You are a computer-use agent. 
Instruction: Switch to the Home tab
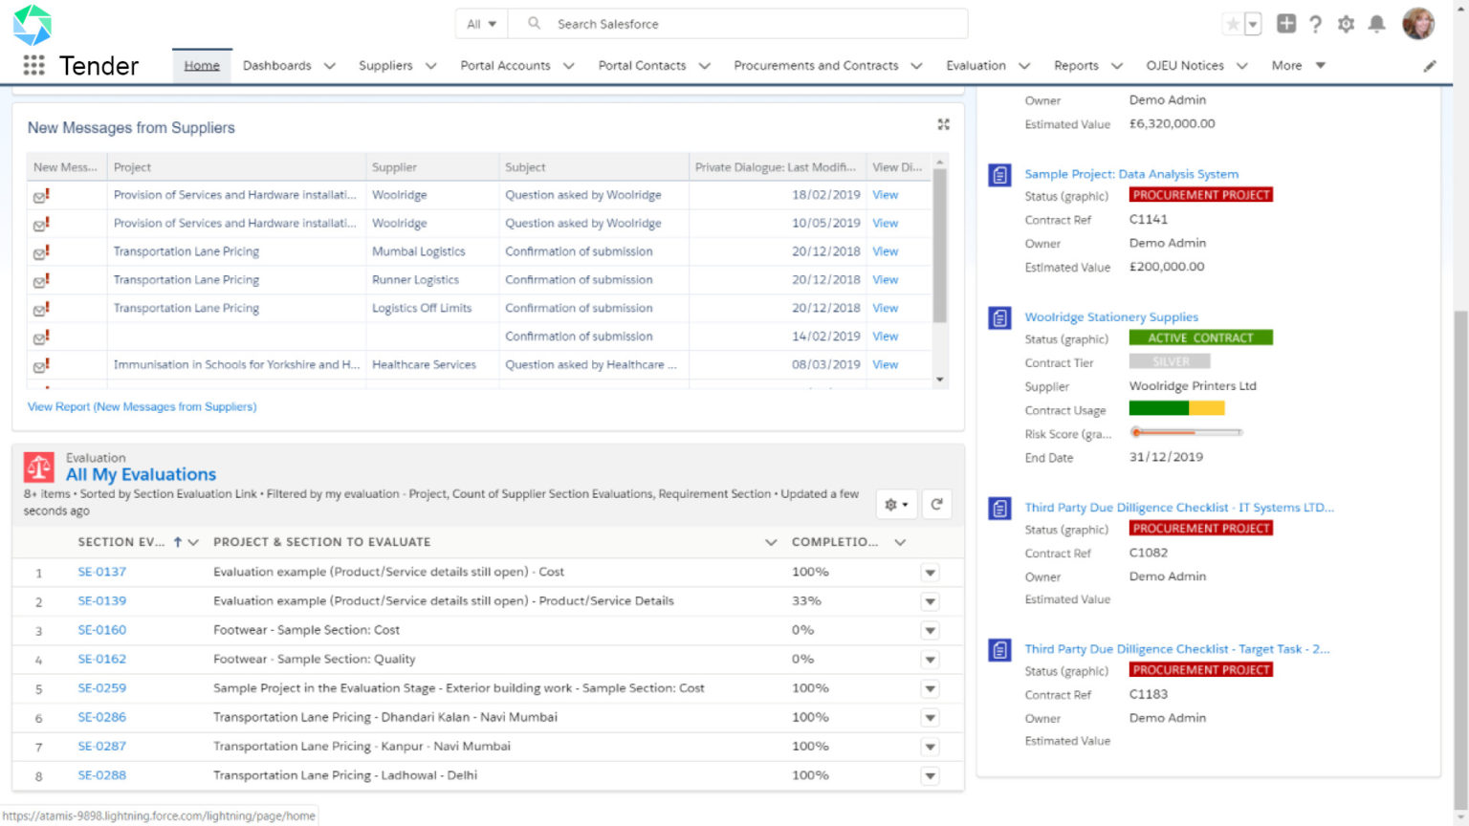[201, 65]
